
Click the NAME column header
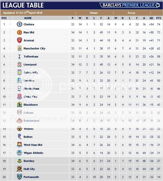[28, 18]
